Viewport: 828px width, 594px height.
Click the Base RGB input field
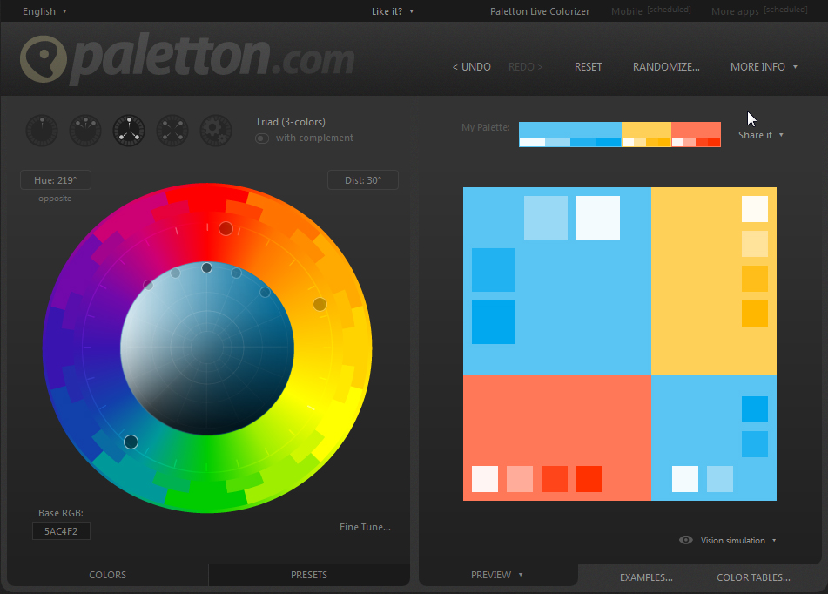pyautogui.click(x=61, y=530)
